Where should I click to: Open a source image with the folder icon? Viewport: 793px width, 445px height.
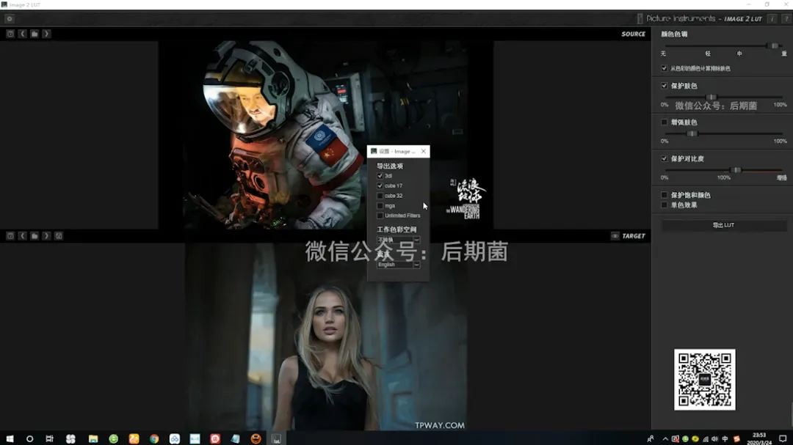(x=35, y=34)
